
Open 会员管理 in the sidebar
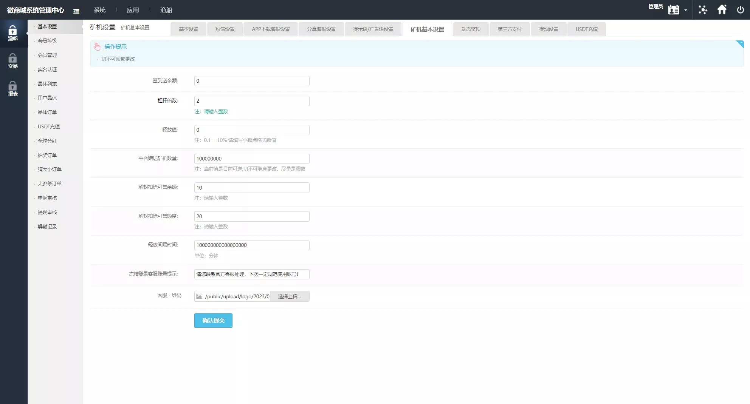[47, 55]
